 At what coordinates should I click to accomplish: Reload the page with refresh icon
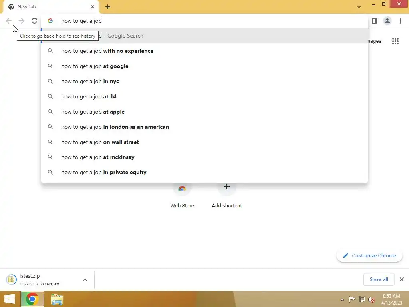(x=34, y=21)
